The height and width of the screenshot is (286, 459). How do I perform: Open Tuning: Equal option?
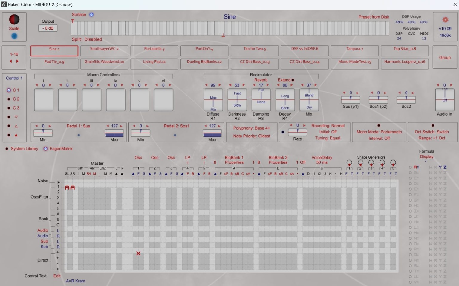pyautogui.click(x=328, y=138)
